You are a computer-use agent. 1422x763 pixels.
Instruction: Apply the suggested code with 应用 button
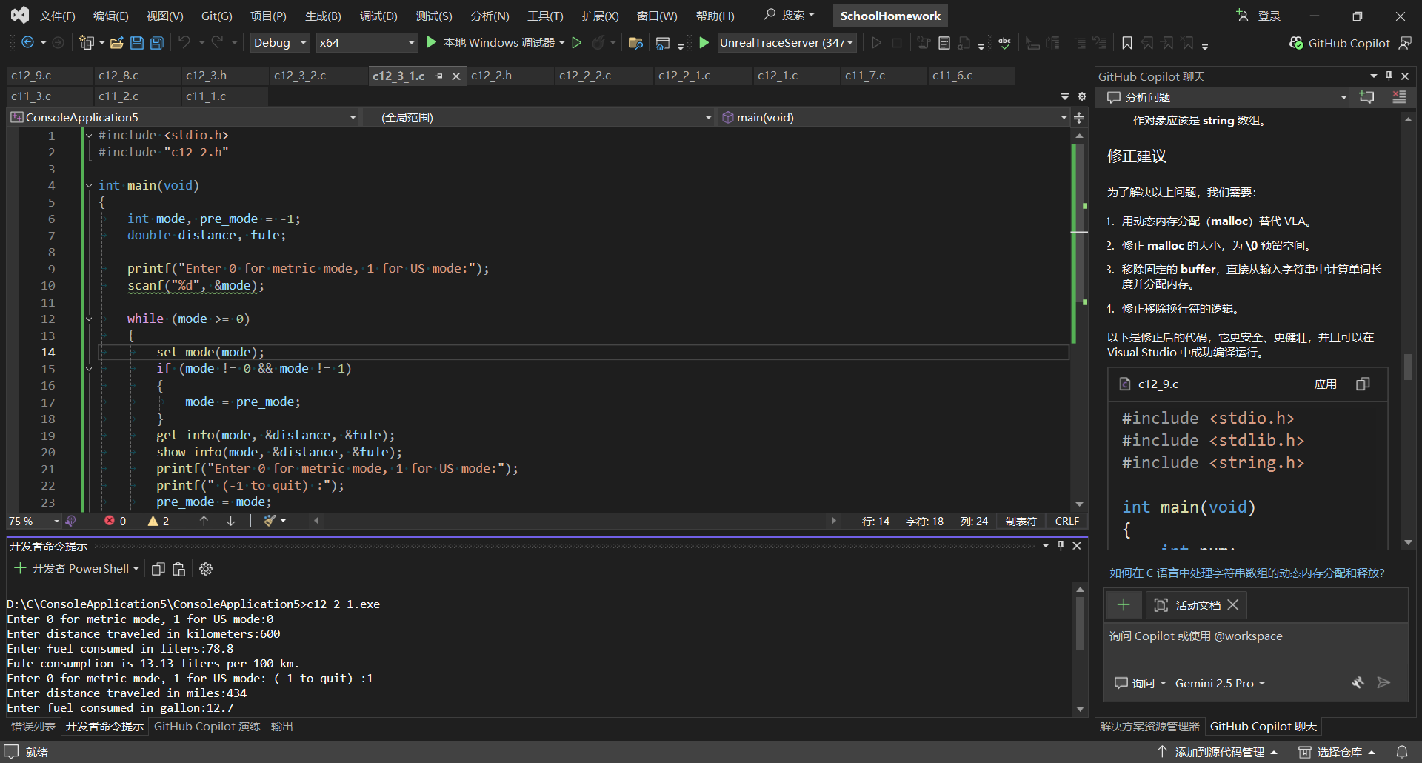[x=1325, y=384]
